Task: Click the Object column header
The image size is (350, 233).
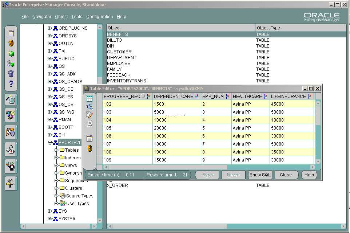Action: pos(181,28)
